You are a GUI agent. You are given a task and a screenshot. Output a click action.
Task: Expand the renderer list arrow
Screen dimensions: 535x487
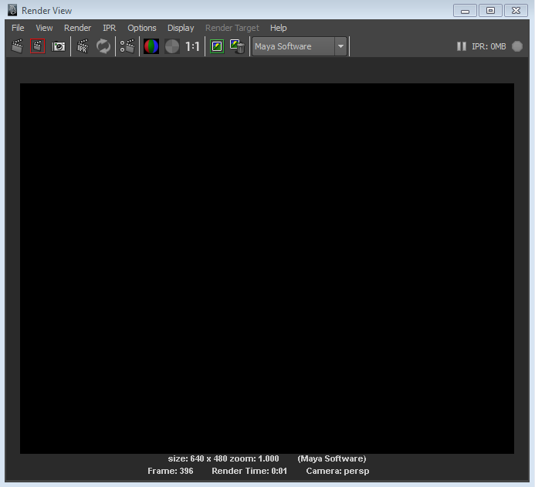[x=340, y=46]
